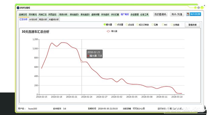Image resolution: width=210 pixels, height=115 pixels.
Task: Switch to the 计划分析 tab
Action: pos(33,19)
